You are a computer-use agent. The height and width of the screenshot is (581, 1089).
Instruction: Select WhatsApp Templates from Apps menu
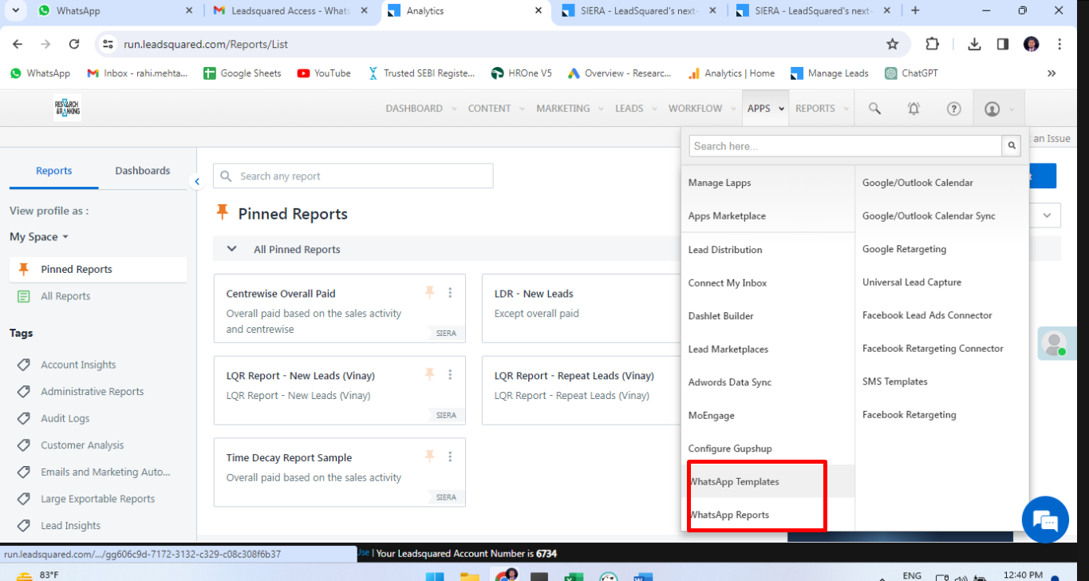[734, 482]
